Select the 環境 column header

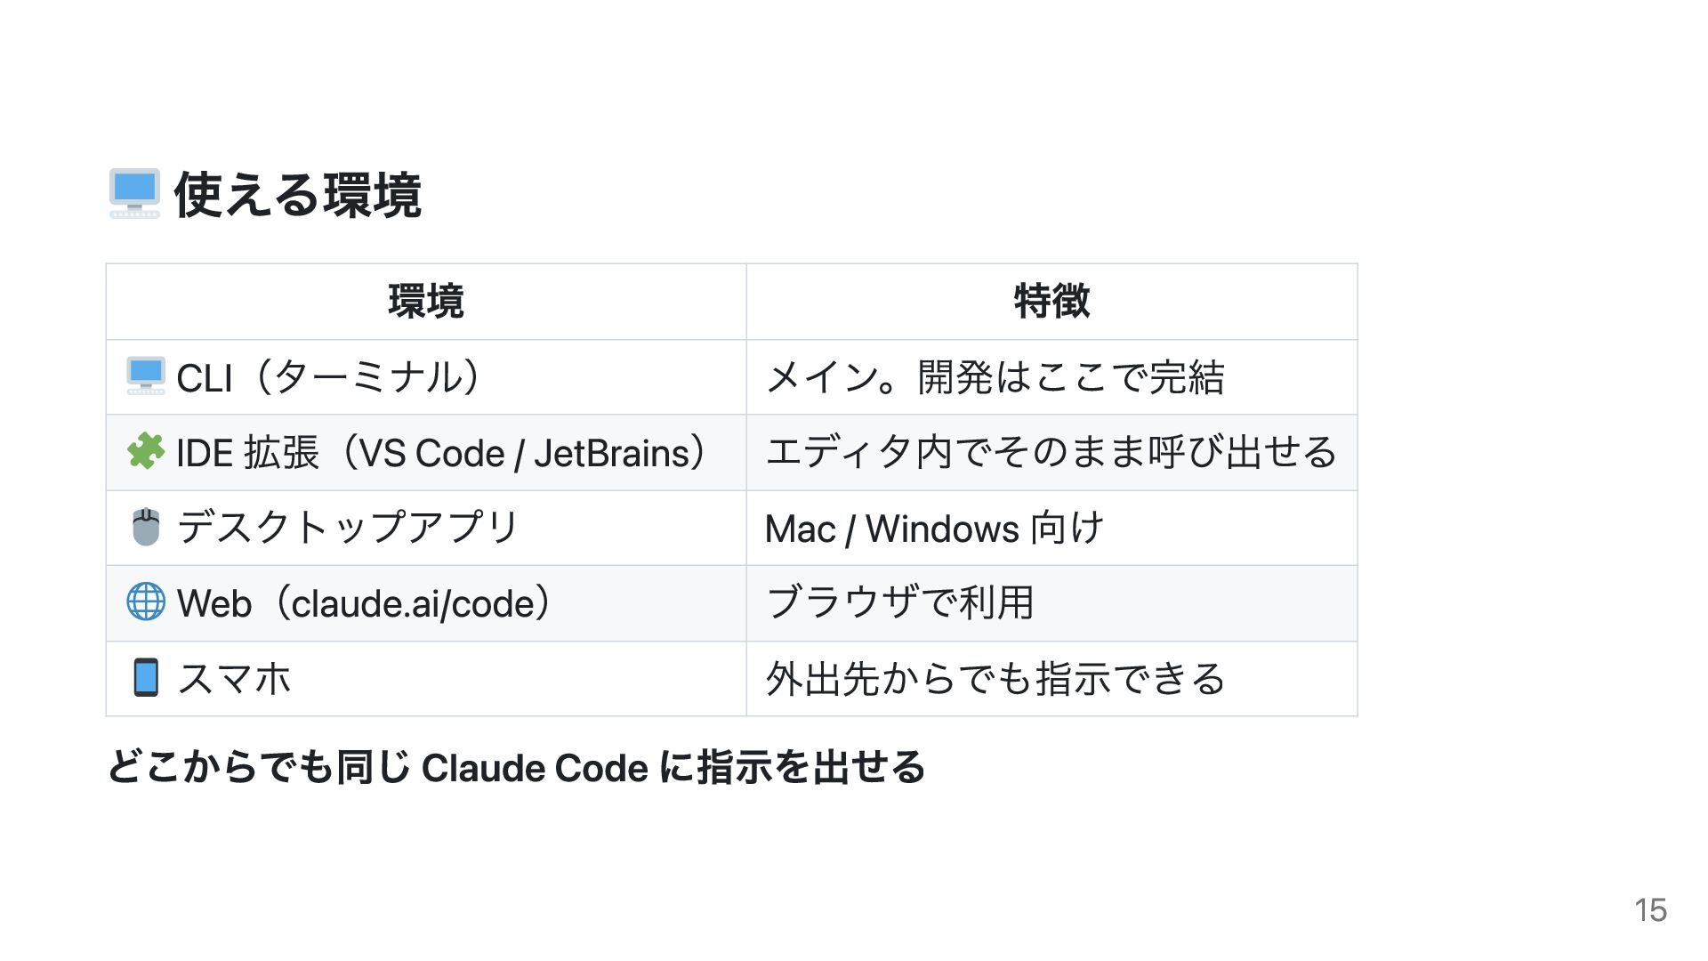pos(426,302)
